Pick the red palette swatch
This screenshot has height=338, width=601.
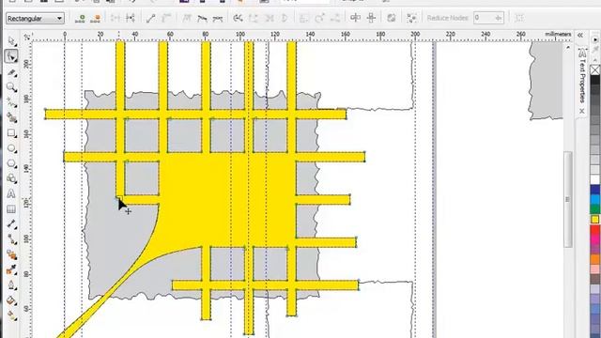(595, 229)
